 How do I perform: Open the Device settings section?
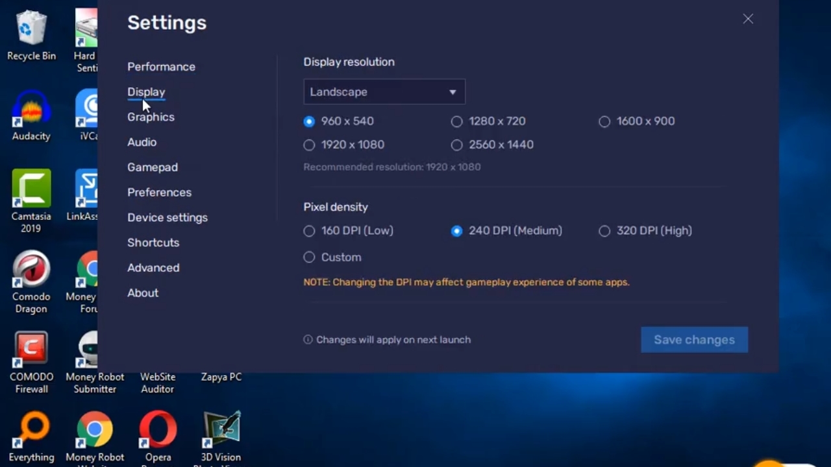click(167, 218)
